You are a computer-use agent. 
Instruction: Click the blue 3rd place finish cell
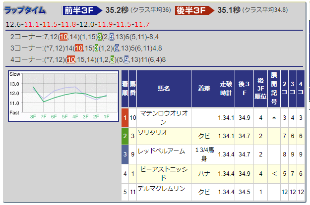point(125,154)
